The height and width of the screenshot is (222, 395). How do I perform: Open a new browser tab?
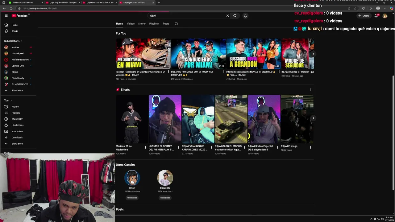point(159,2)
